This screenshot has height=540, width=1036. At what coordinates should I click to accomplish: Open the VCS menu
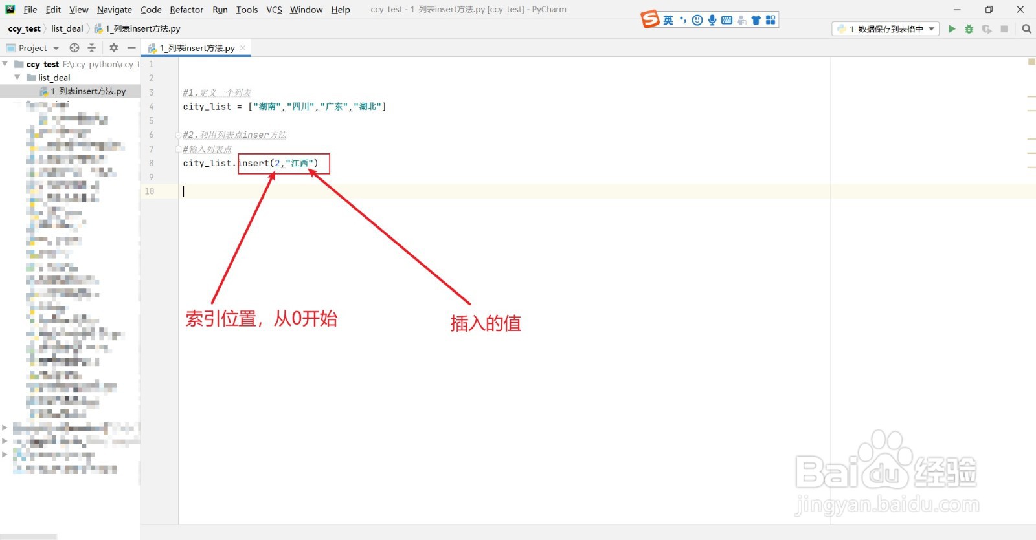[x=274, y=10]
